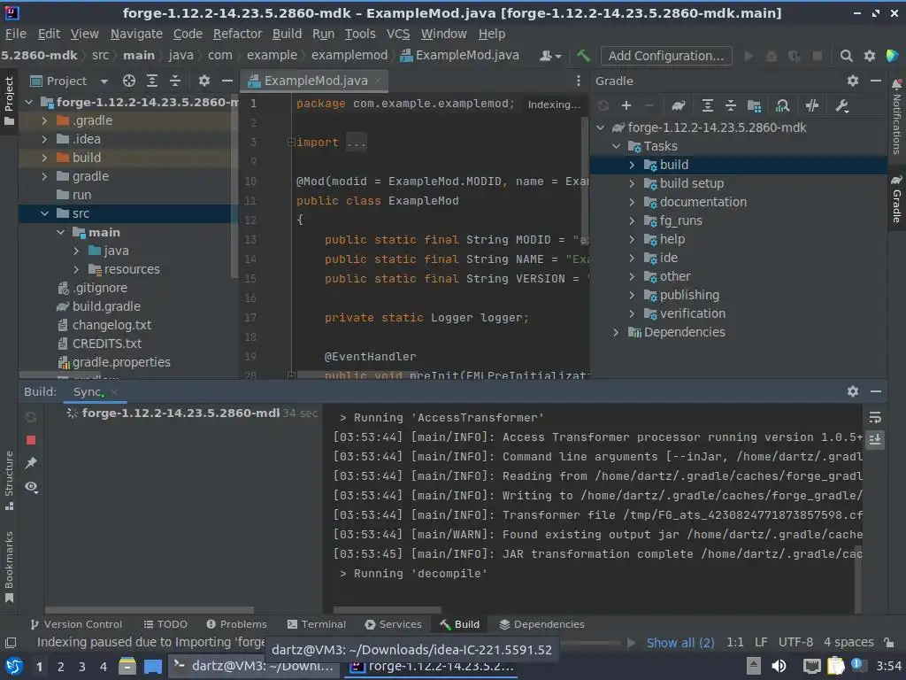
Task: Open user account dropdown in toolbar
Action: (x=550, y=56)
